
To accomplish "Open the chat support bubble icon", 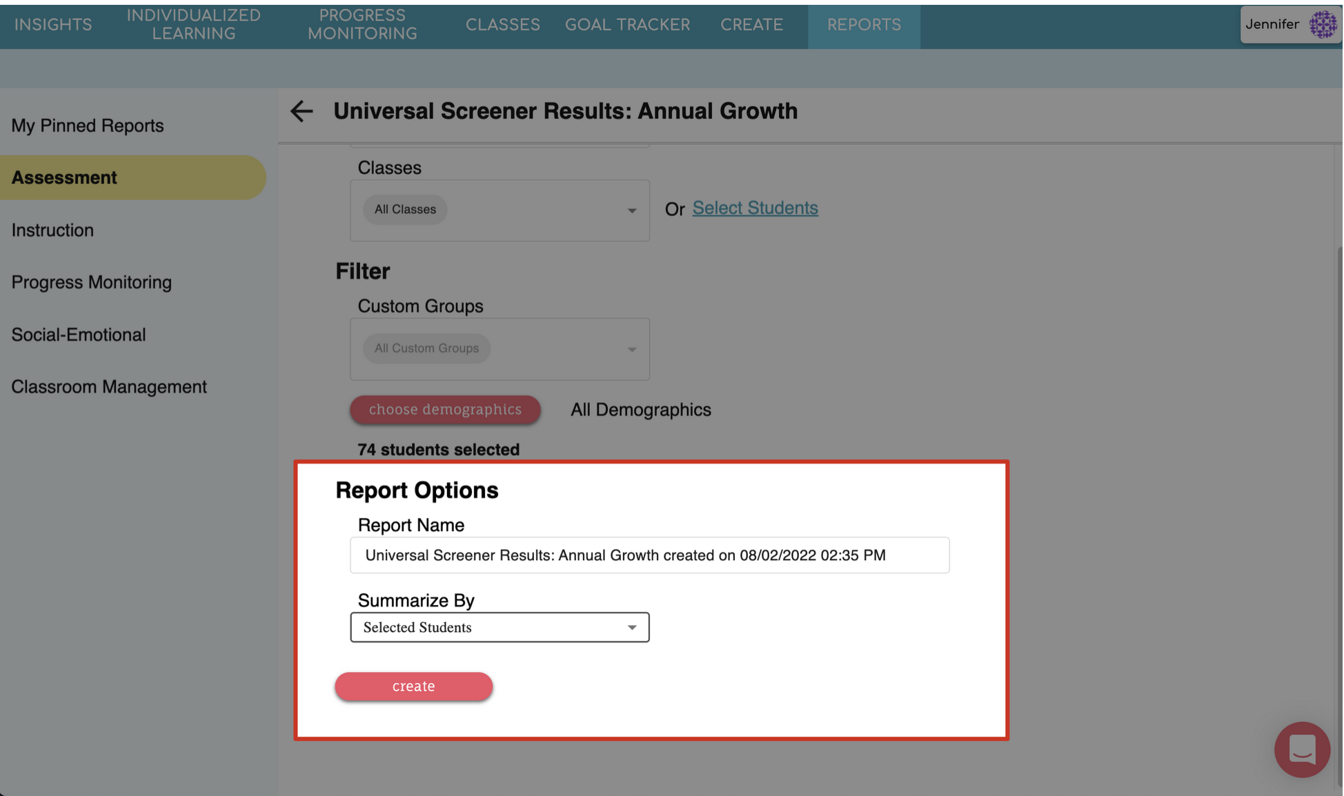I will pos(1301,749).
